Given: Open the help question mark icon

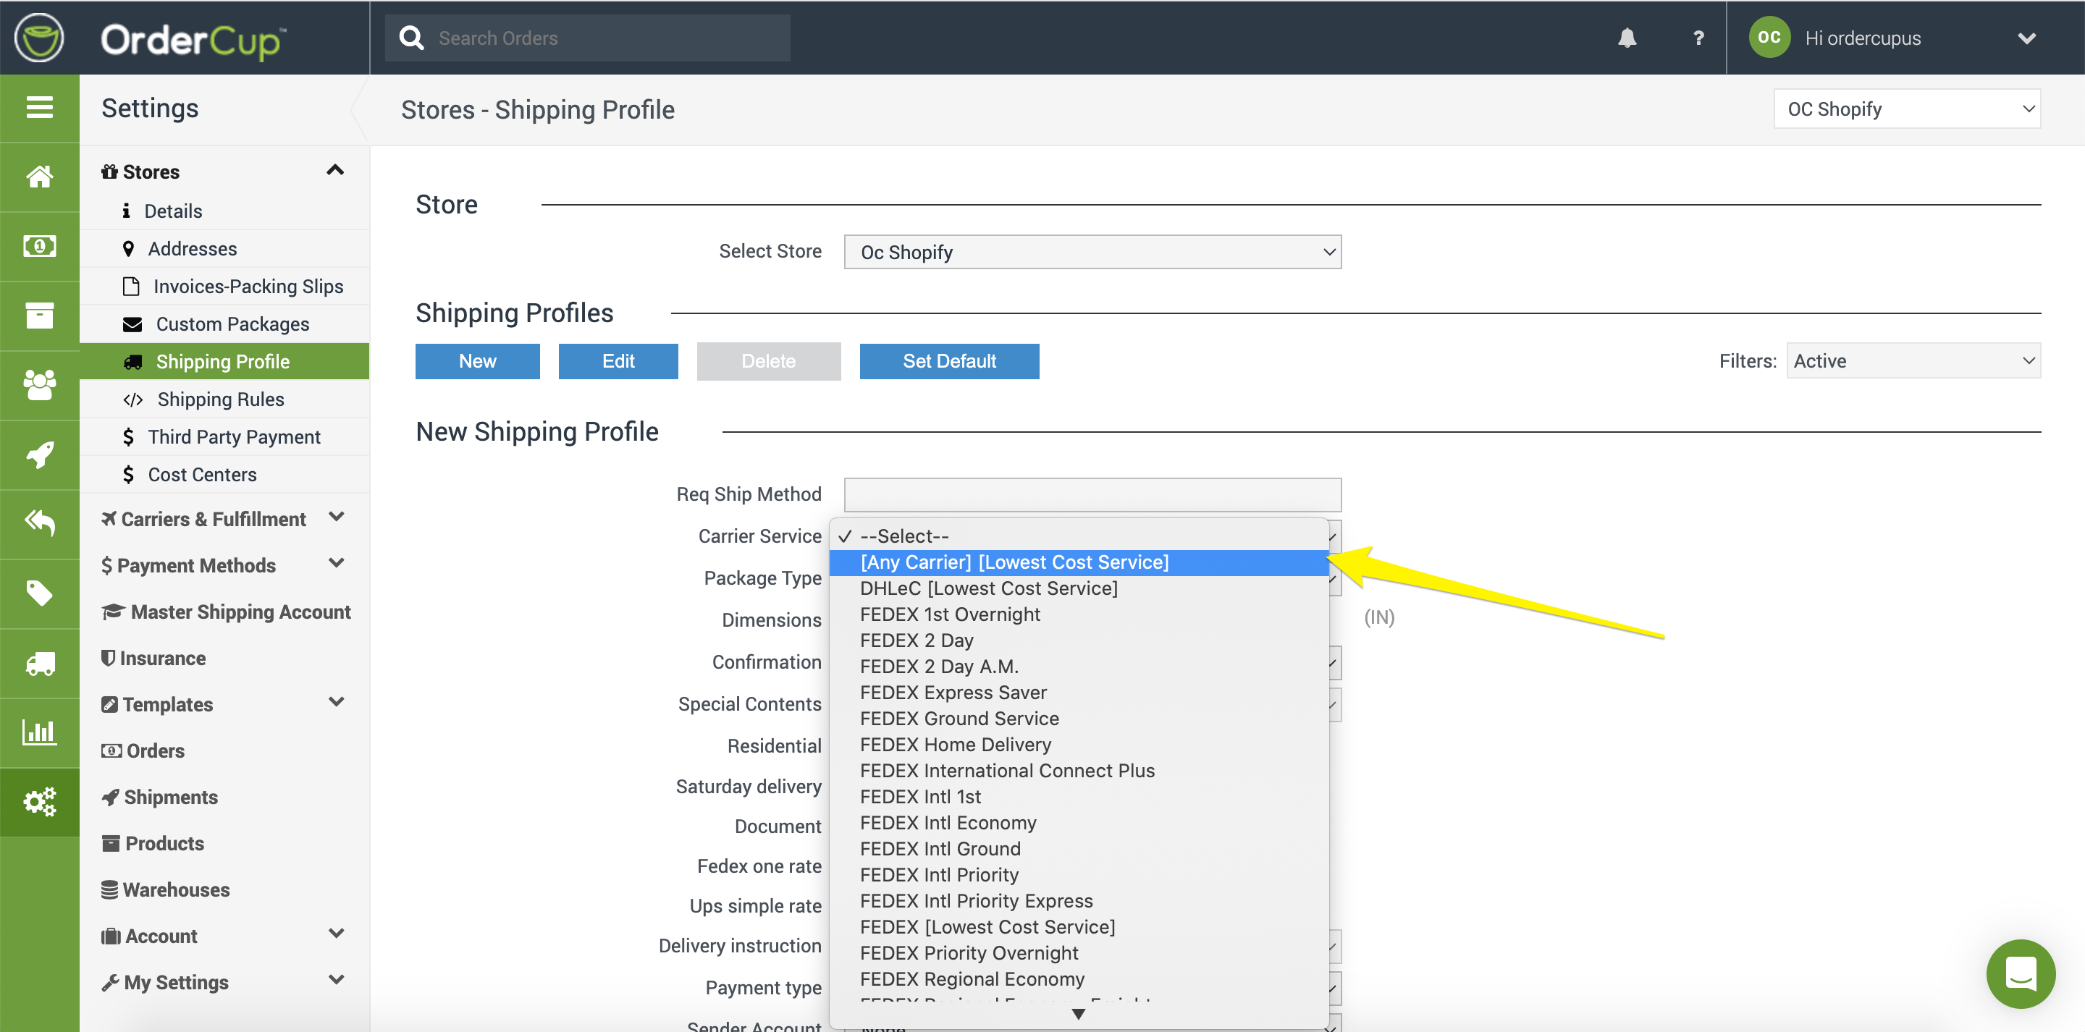Looking at the screenshot, I should tap(1698, 38).
